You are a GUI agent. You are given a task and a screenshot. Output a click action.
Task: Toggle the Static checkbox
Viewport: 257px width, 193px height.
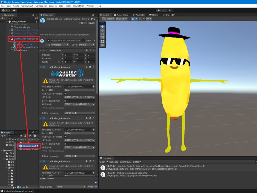click(x=84, y=40)
